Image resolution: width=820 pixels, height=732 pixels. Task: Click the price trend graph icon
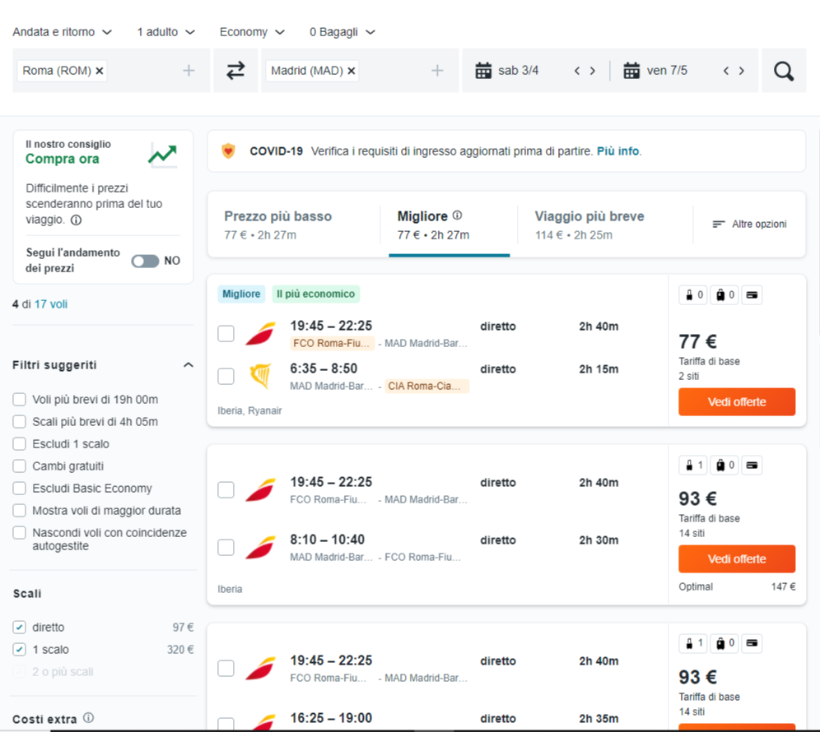pos(163,155)
